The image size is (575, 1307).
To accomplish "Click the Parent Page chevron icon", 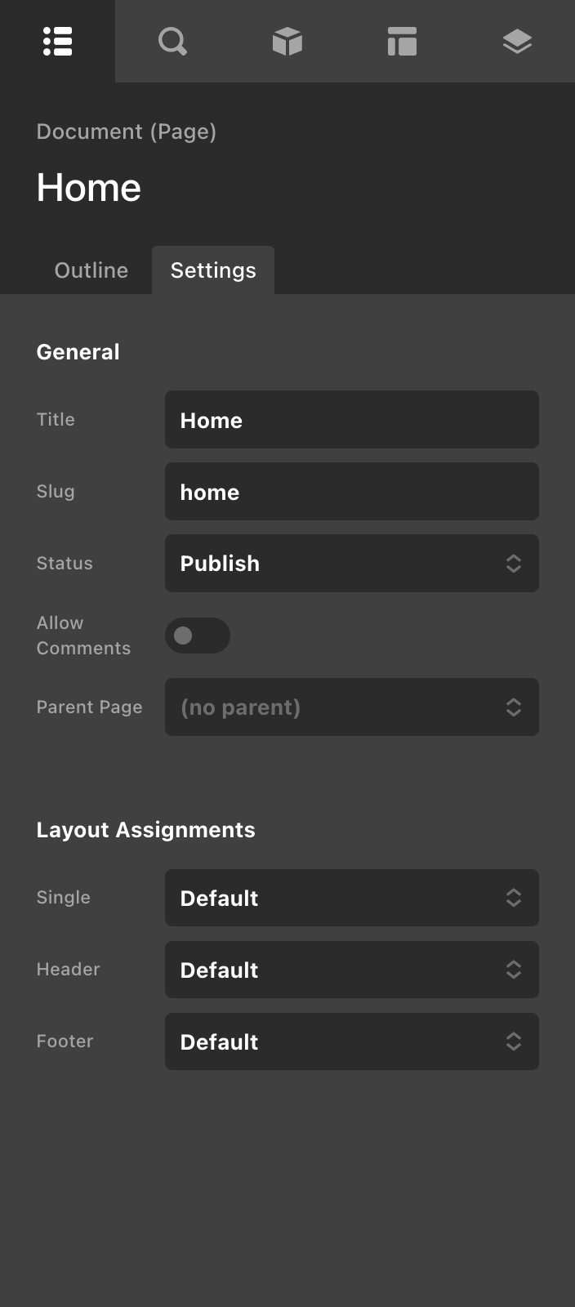I will [x=513, y=707].
